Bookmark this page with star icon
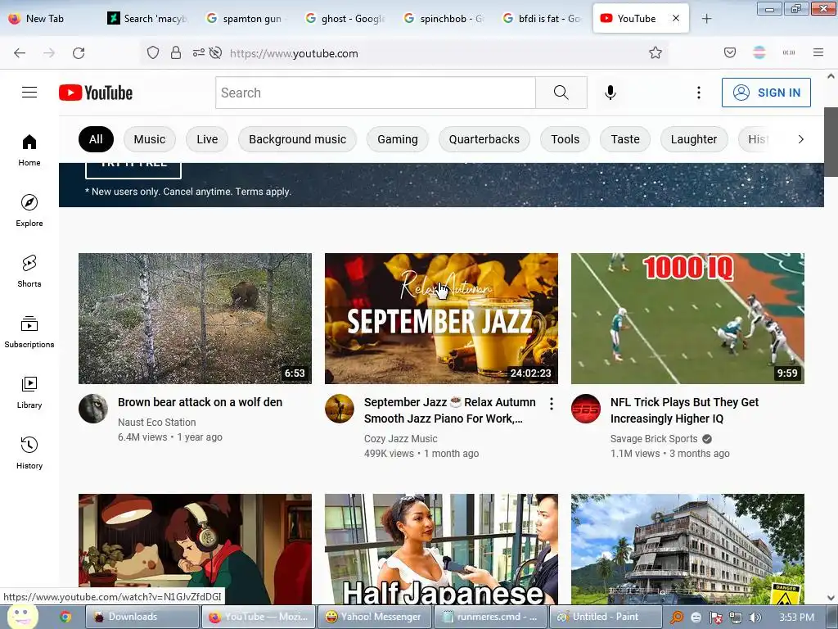The width and height of the screenshot is (838, 629). 656,53
